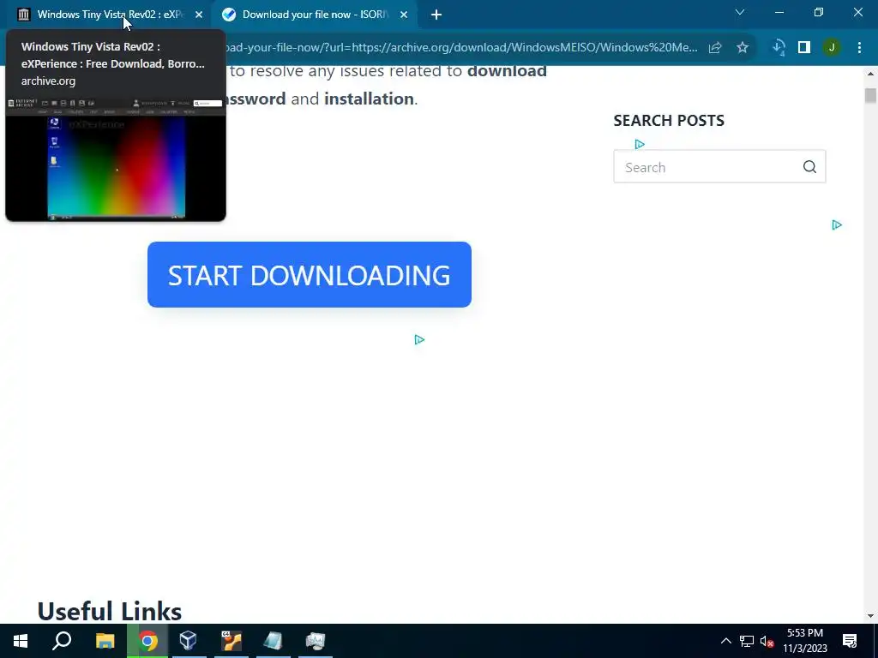Open VirtualBox from the taskbar
The image size is (878, 658).
(189, 641)
